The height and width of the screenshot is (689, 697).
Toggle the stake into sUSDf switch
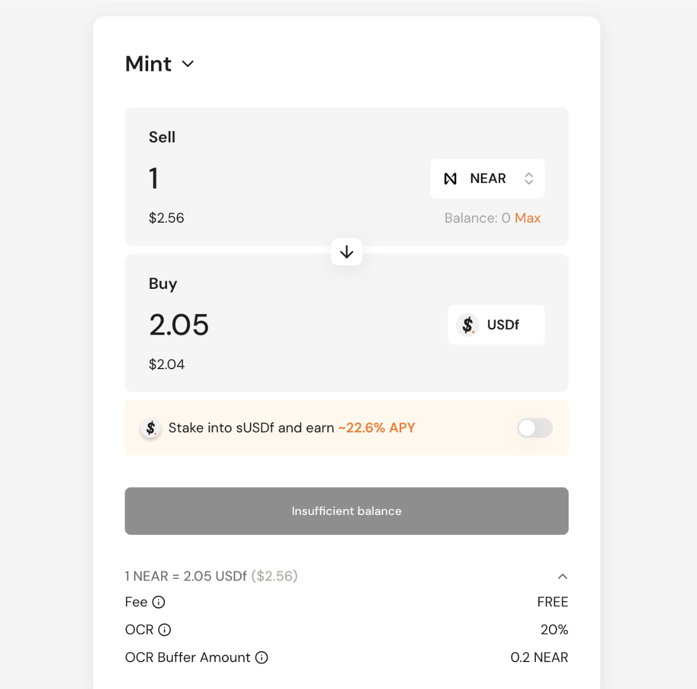pos(535,428)
